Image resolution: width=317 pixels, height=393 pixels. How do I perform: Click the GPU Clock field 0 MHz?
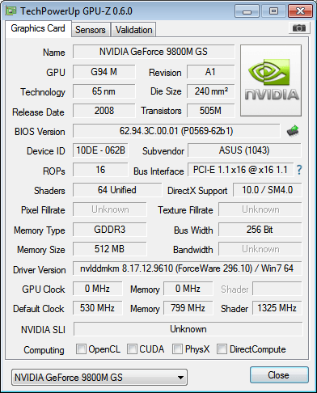(97, 289)
